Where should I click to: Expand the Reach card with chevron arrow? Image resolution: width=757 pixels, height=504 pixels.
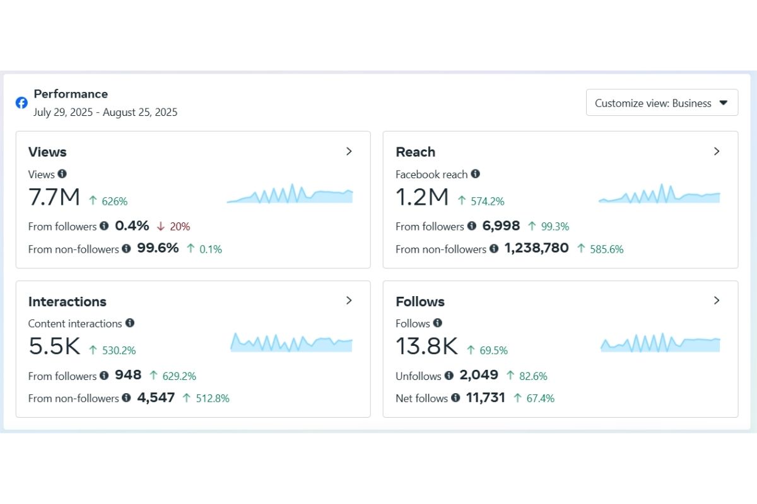[716, 151]
